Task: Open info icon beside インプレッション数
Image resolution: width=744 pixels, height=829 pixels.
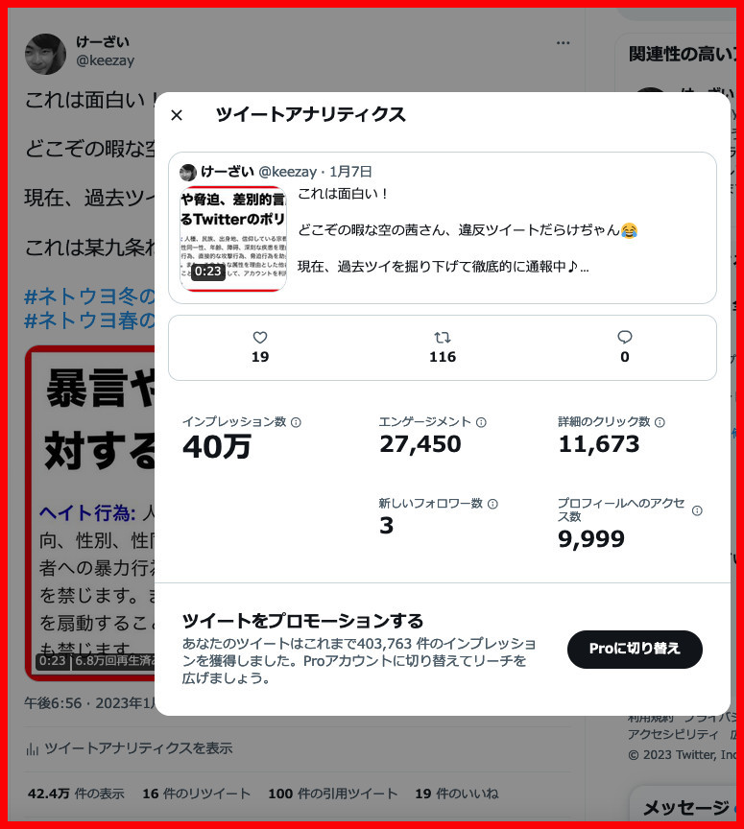Action: click(x=297, y=422)
